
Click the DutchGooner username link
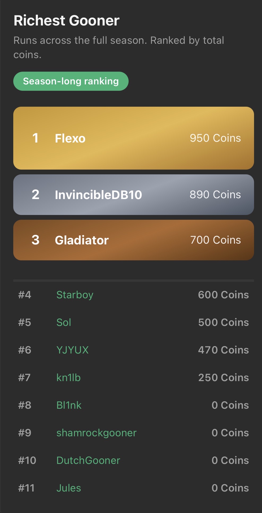88,460
